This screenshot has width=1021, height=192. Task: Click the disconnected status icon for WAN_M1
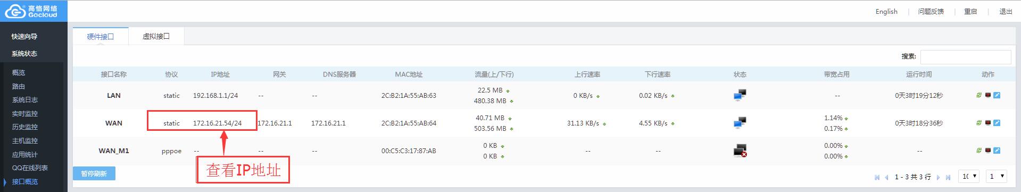pos(740,151)
